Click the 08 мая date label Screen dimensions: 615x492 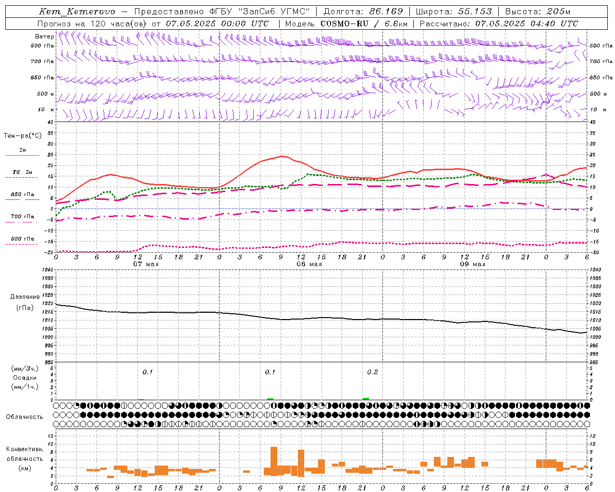point(309,264)
